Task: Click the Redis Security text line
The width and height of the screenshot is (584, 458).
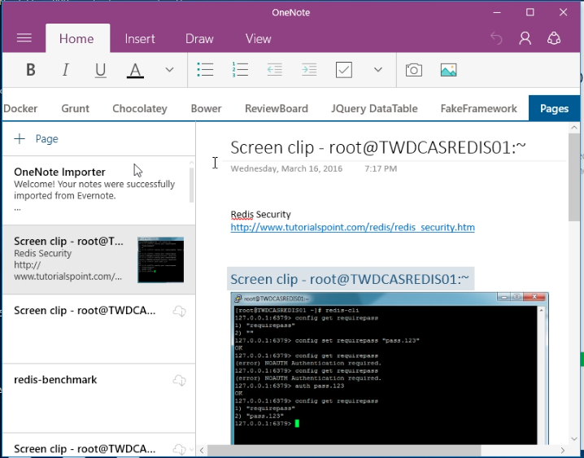Action: coord(261,214)
